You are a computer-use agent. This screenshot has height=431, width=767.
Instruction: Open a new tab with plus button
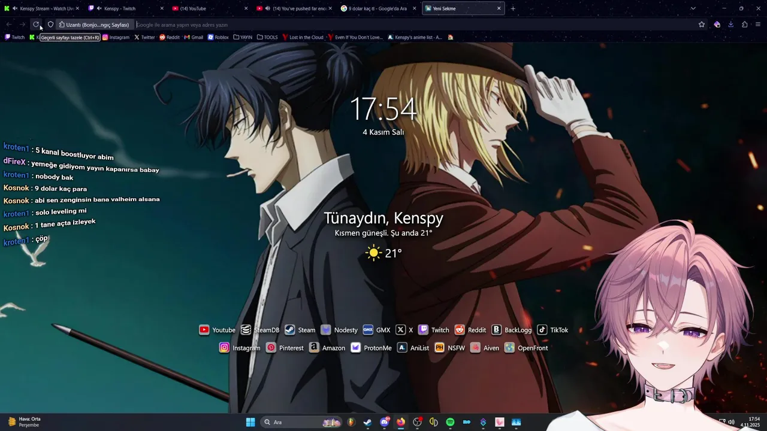point(513,8)
